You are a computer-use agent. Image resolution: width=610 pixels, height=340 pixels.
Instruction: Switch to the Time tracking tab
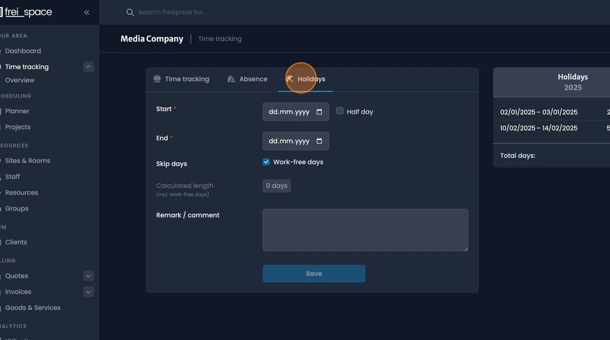186,78
